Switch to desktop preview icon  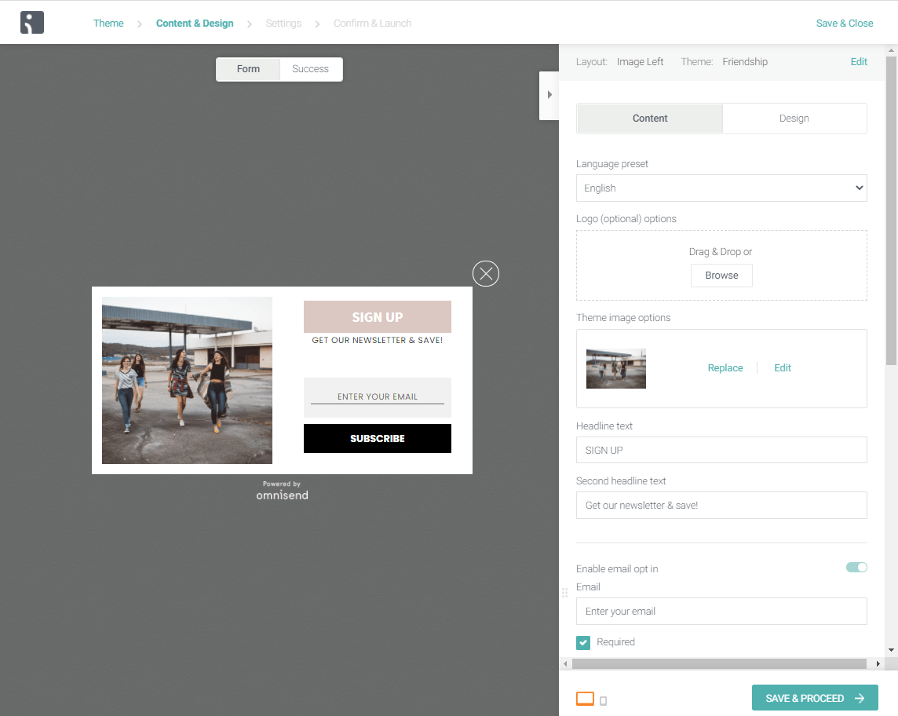pos(585,699)
